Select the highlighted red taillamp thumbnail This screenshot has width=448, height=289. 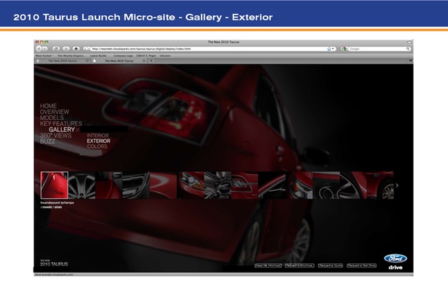(x=54, y=185)
